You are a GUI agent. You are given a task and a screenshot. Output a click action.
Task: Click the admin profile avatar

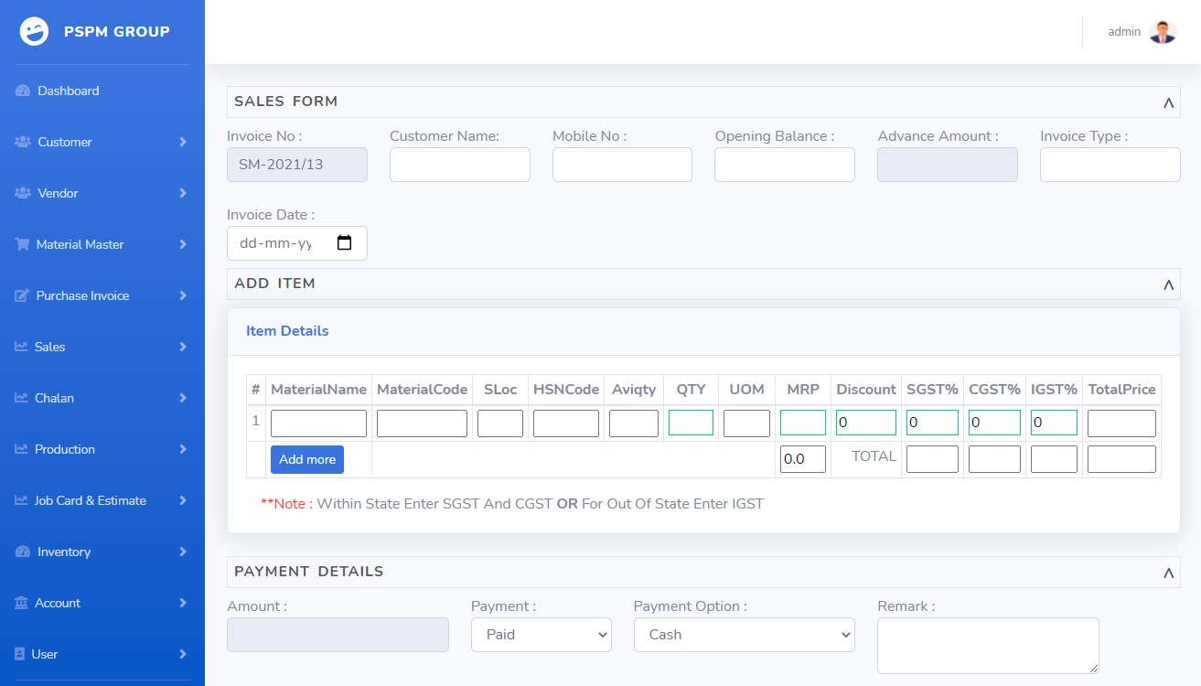1162,32
